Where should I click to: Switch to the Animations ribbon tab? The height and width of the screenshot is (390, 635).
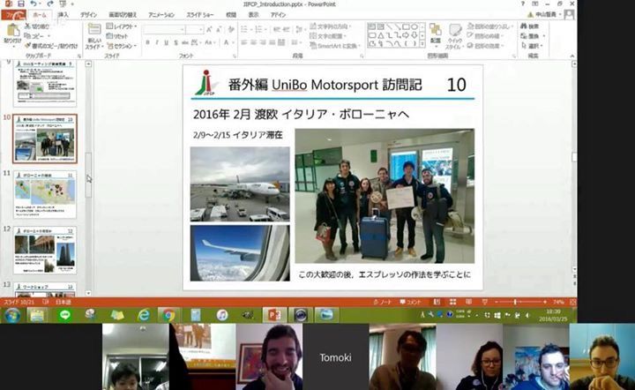pyautogui.click(x=161, y=15)
